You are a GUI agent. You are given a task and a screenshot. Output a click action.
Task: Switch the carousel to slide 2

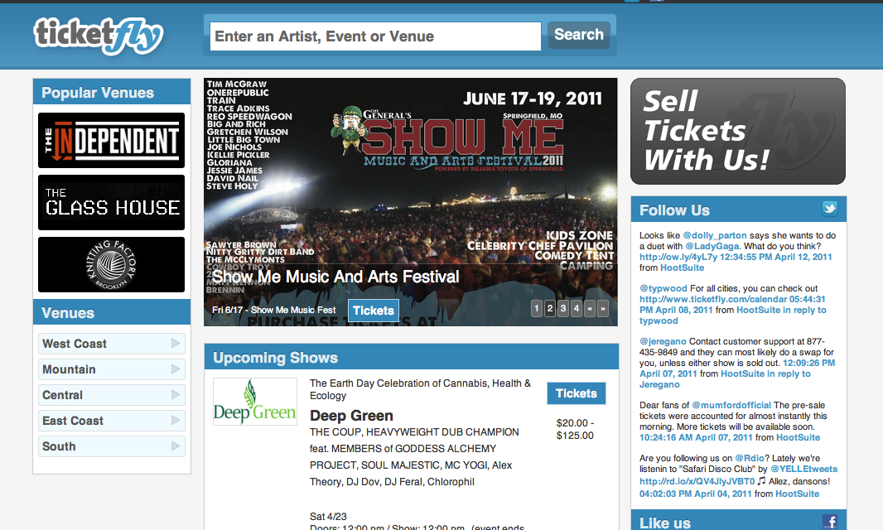550,308
